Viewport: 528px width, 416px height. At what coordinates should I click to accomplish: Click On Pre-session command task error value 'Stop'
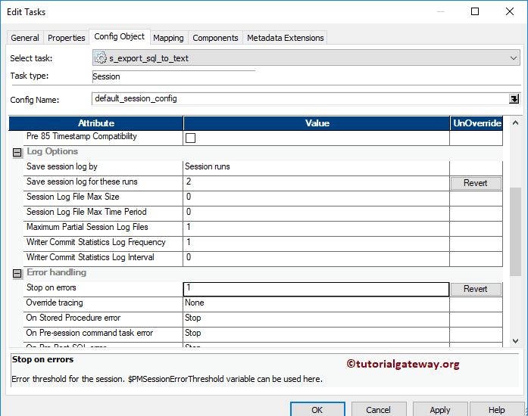tap(316, 334)
